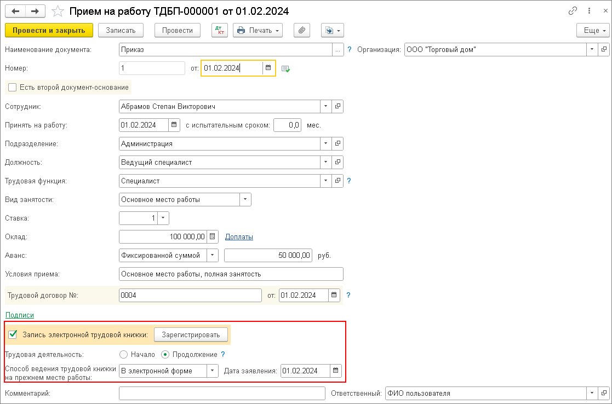Screen dimensions: 612x404
Task: Save document with Записать button
Action: 121,30
